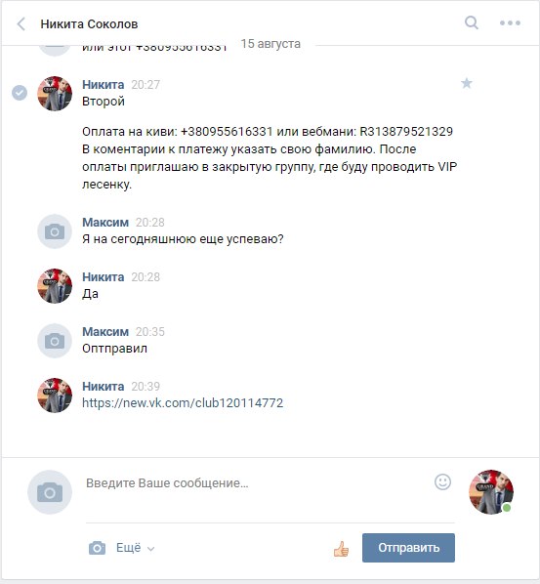Click sender name Никита at 20:39

tap(104, 386)
